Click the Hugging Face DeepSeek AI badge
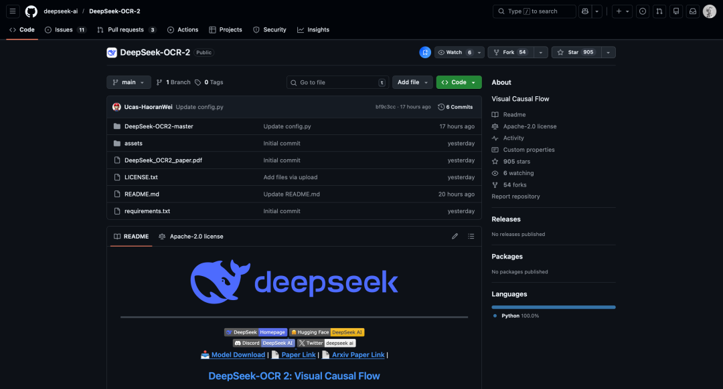This screenshot has width=723, height=389. point(327,332)
